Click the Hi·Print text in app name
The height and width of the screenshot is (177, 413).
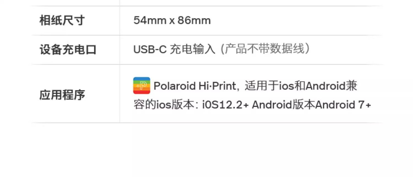point(217,86)
